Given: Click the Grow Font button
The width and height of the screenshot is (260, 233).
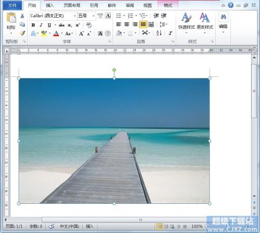Looking at the screenshot, I should (x=81, y=33).
